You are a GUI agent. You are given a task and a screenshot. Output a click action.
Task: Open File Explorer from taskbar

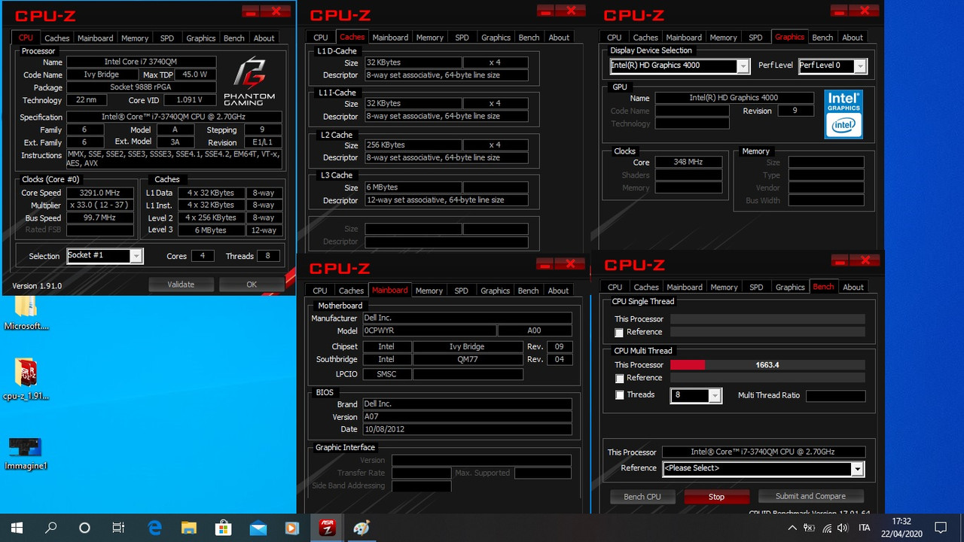189,528
